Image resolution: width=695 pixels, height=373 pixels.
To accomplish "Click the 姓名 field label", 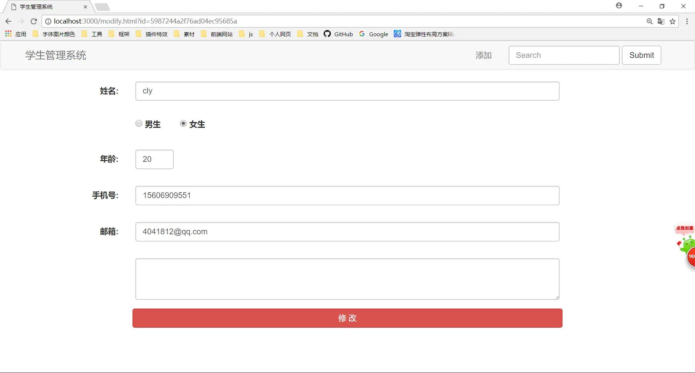I will (x=109, y=91).
